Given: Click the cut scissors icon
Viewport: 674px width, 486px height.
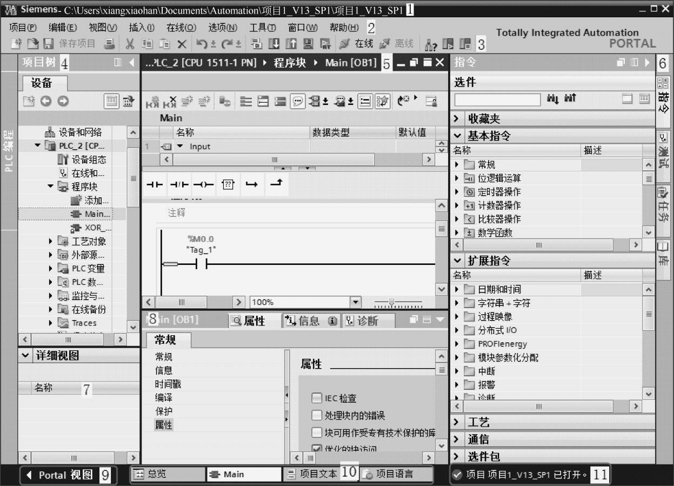Looking at the screenshot, I should [x=130, y=44].
